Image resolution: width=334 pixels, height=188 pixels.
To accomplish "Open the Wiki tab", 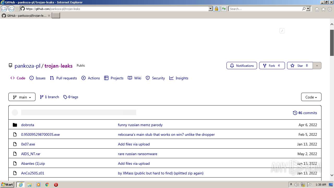I will point(134,78).
